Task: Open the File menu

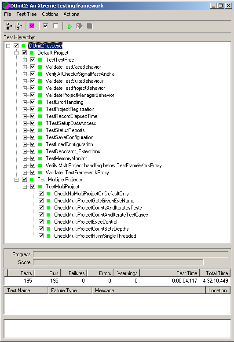Action: pos(7,14)
